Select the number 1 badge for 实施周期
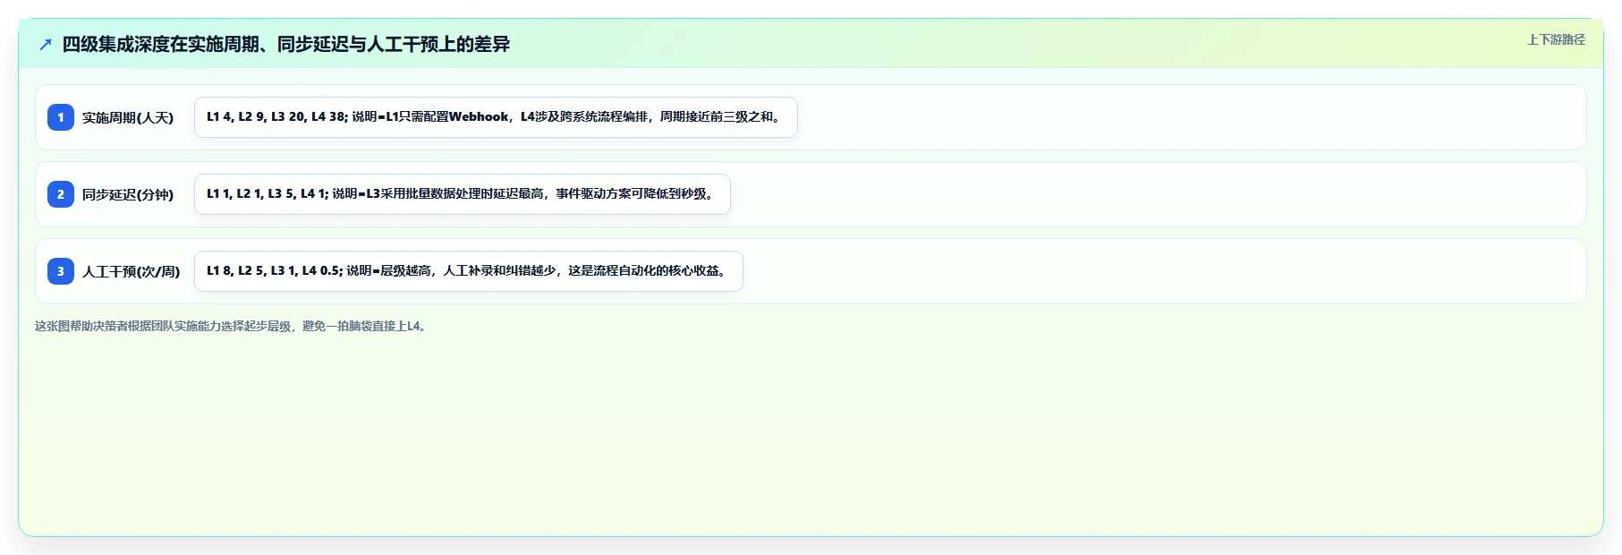Screen dimensions: 1622x555 coord(61,117)
